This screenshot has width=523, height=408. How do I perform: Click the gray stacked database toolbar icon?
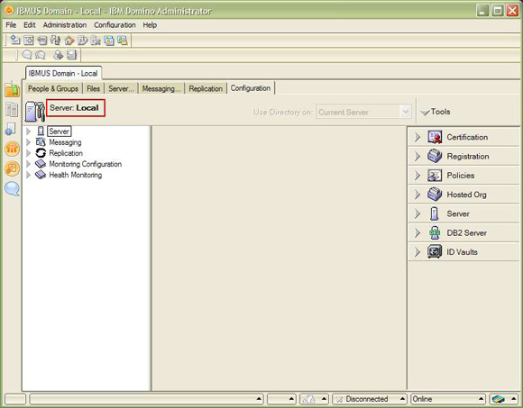pos(42,41)
